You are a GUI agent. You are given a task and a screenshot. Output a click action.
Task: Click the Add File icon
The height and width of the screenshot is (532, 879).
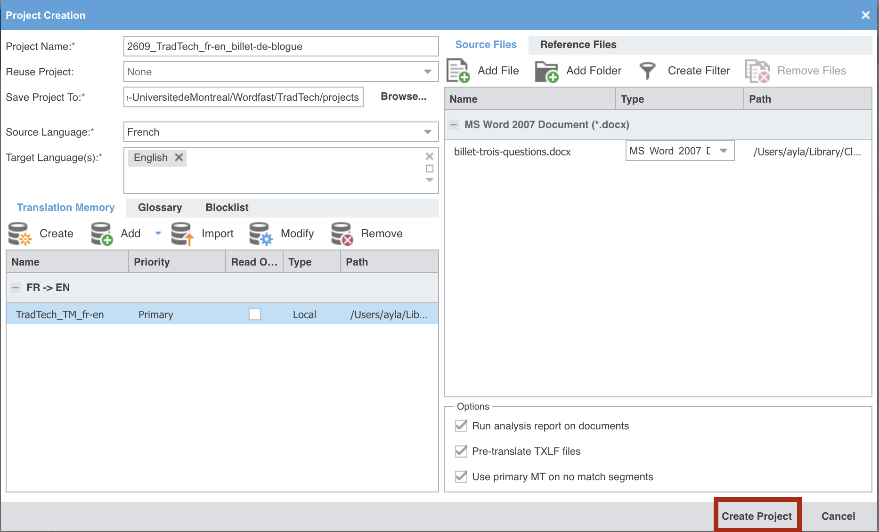click(x=458, y=71)
